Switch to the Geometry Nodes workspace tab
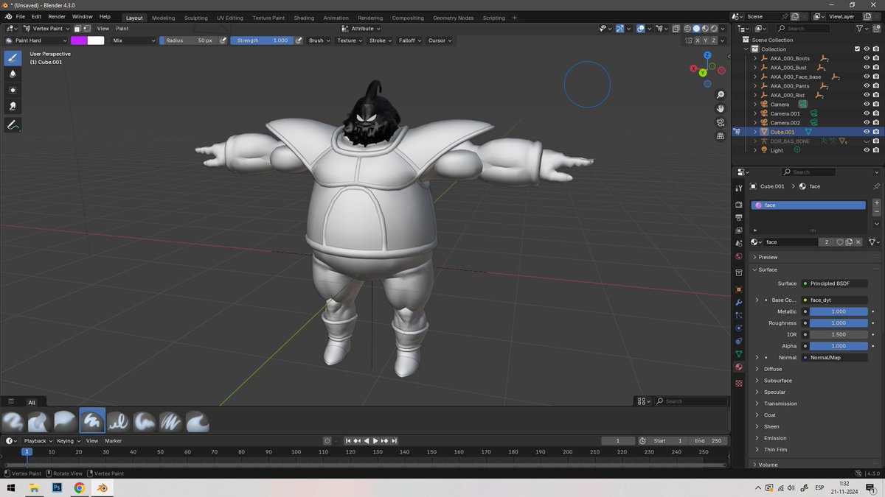Screen dimensions: 885x497 (453, 18)
